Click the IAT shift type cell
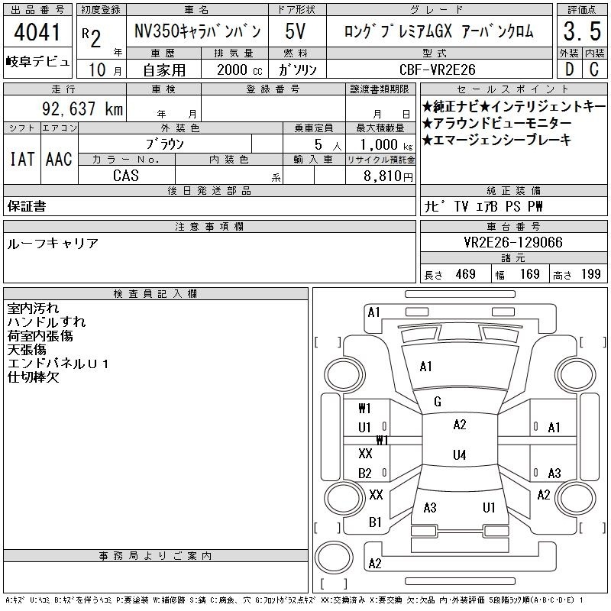The height and width of the screenshot is (611, 611). (21, 159)
